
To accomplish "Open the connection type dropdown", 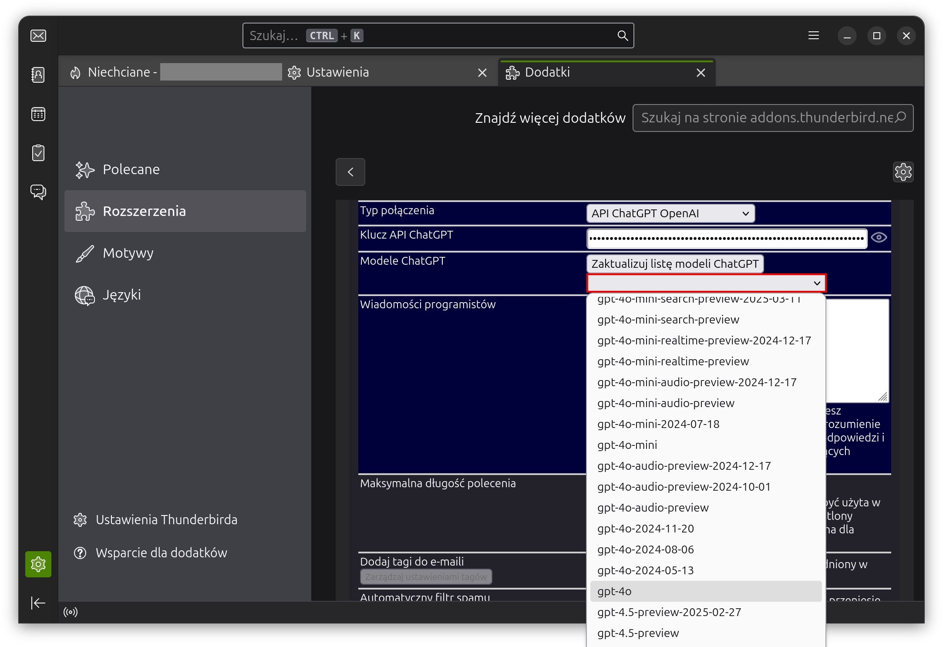I will click(670, 213).
